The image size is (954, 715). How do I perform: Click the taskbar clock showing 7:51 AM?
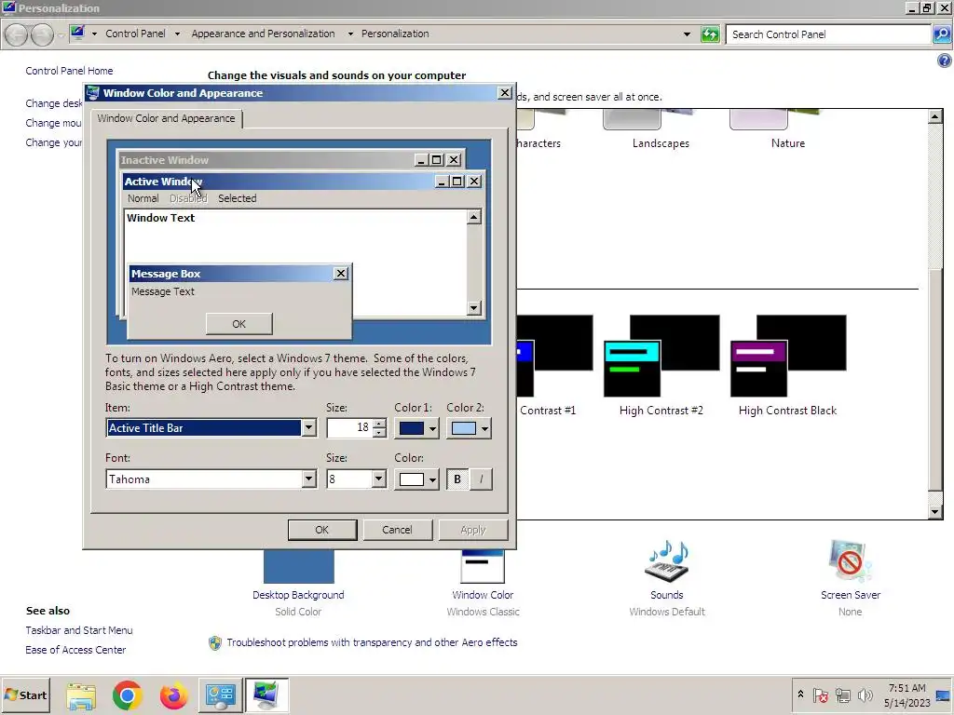click(x=906, y=695)
